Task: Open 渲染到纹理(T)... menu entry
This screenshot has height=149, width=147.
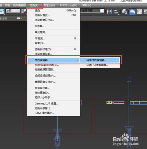Action: [54, 49]
